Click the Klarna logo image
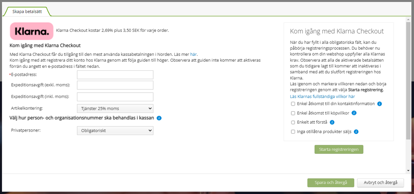414x194 pixels. [31, 31]
